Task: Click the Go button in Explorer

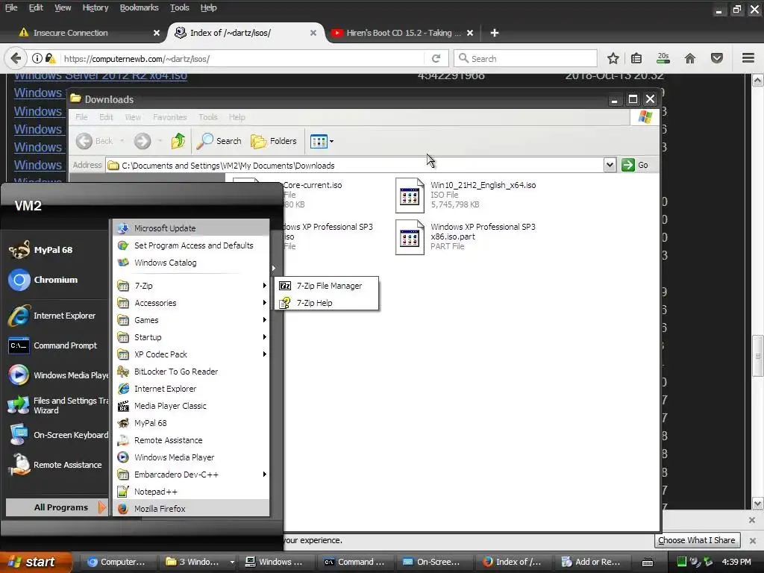Action: point(636,165)
